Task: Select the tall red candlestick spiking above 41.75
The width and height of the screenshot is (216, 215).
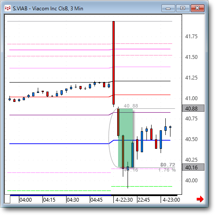Action: [113, 63]
